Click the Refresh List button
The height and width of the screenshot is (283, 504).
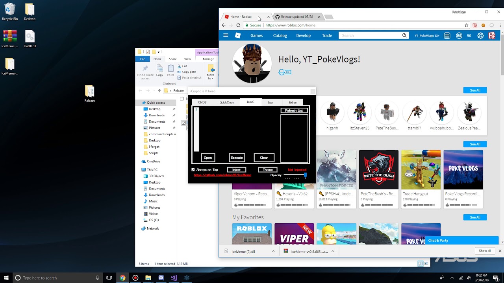[x=294, y=110]
